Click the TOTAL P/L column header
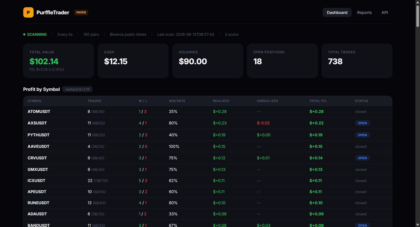The image size is (420, 227). click(x=318, y=101)
